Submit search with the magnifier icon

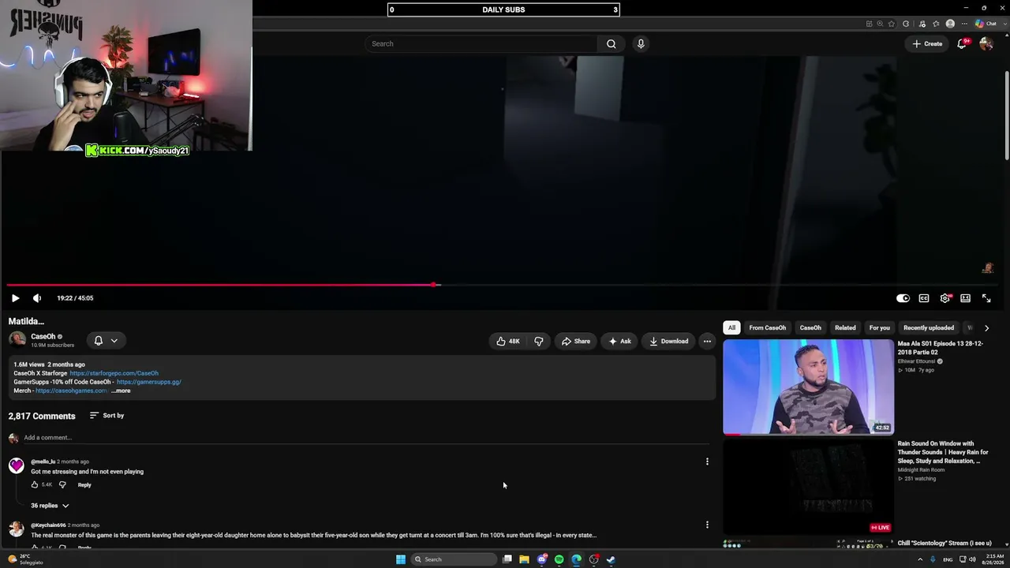coord(612,43)
